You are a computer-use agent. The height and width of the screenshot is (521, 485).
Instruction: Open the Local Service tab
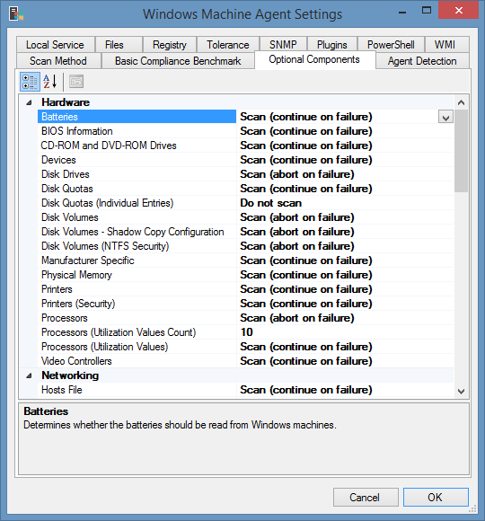coord(55,45)
